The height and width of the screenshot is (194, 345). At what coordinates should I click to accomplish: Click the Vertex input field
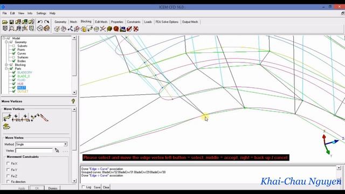pyautogui.click(x=34, y=150)
